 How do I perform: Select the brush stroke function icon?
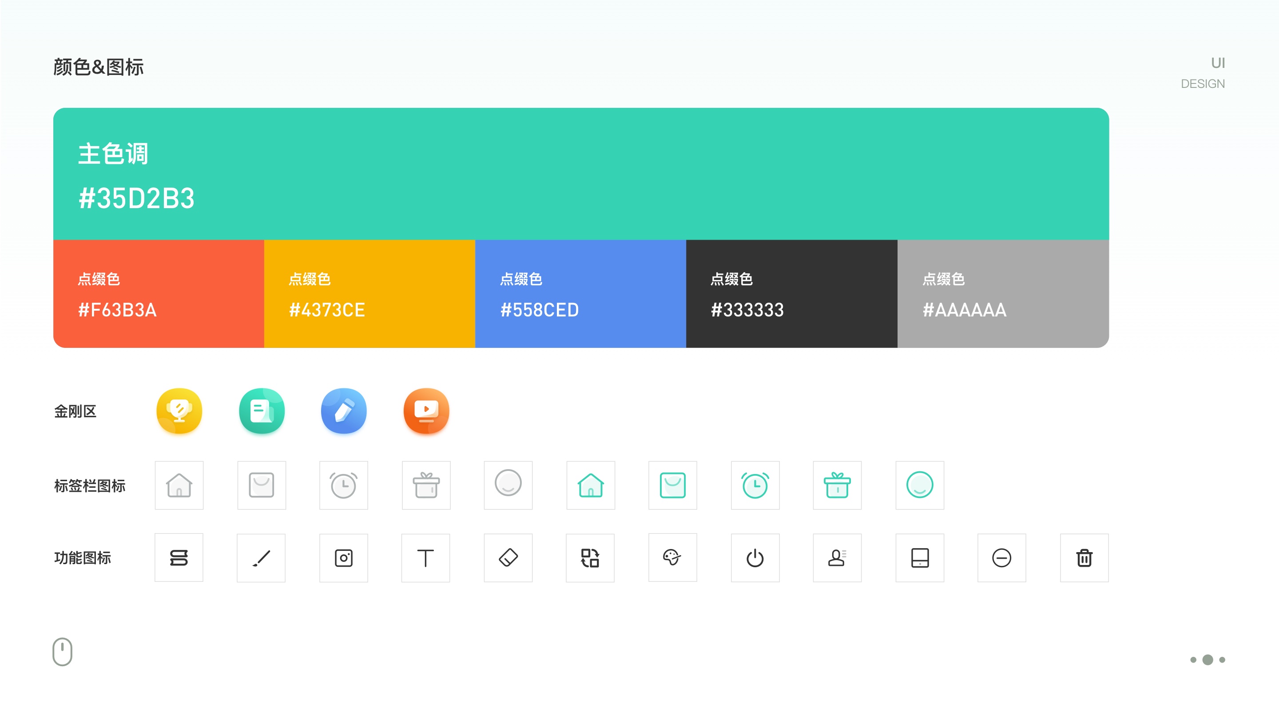(261, 558)
